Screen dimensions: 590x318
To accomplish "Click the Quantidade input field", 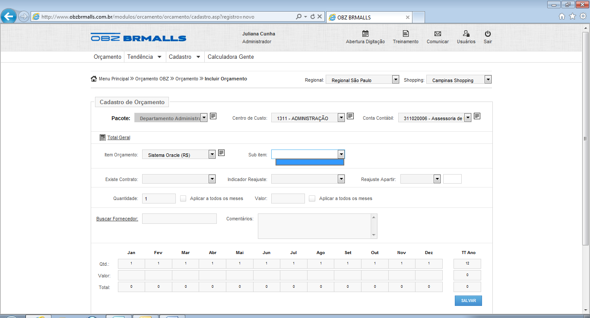I will [x=159, y=198].
